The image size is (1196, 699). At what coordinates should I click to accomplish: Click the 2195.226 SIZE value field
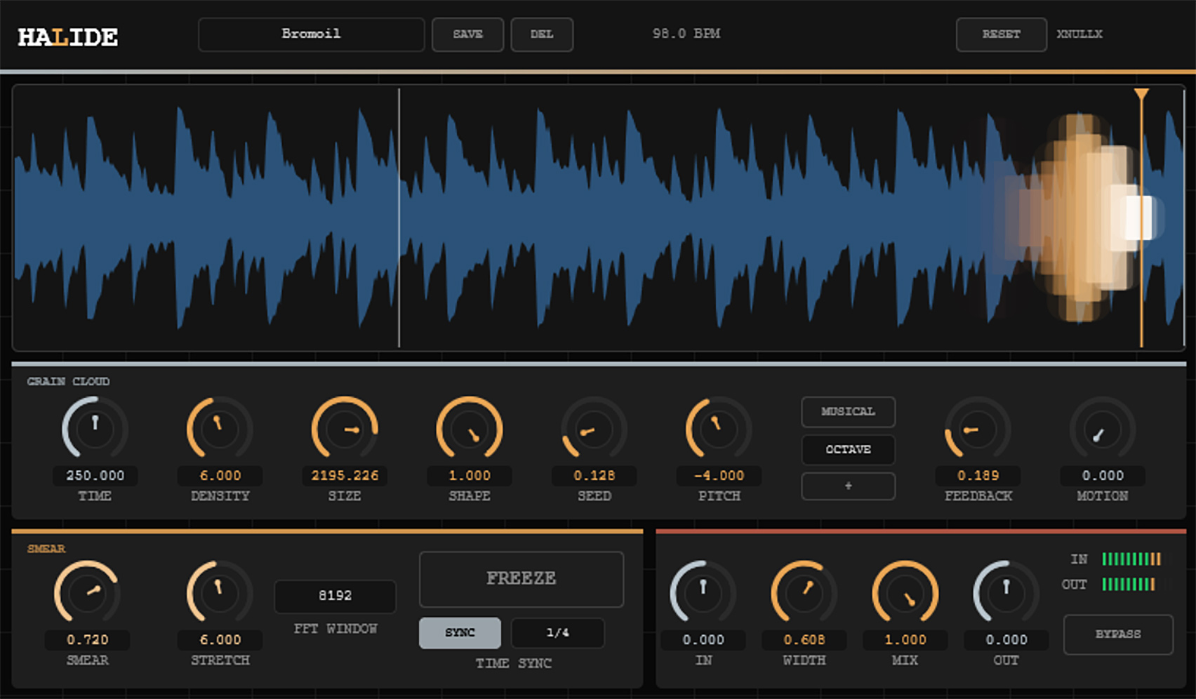[x=345, y=476]
